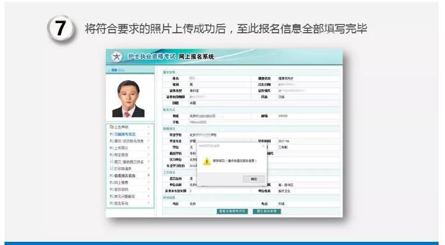The image size is (445, 245).
Task: Open 打印申请表 in the sidebar
Action: pos(123,169)
